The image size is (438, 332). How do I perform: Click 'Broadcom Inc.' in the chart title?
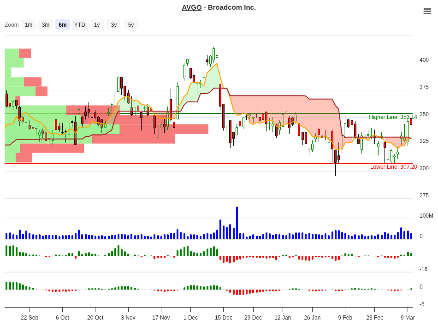[x=232, y=7]
